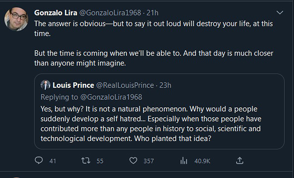Click the like count 357
Screen dimensions: 294x178
point(148,161)
